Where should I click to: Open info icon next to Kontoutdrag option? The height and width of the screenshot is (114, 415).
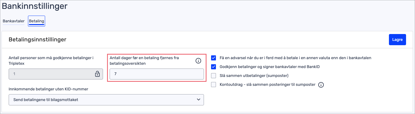321,85
